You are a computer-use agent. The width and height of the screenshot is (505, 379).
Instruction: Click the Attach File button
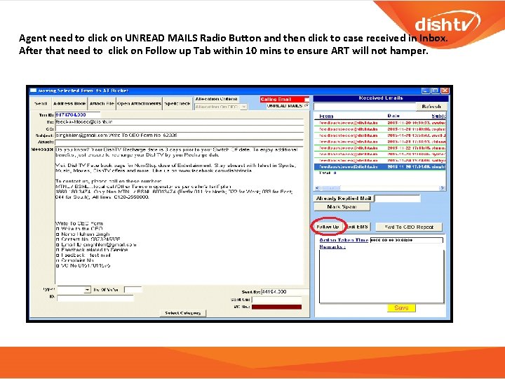tap(102, 103)
